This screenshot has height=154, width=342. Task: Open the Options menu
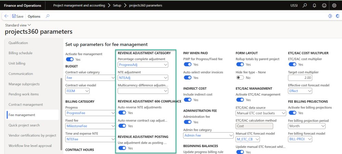pyautogui.click(x=34, y=16)
